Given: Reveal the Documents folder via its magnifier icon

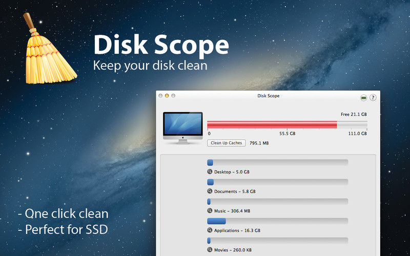Looking at the screenshot, I should coord(210,191).
